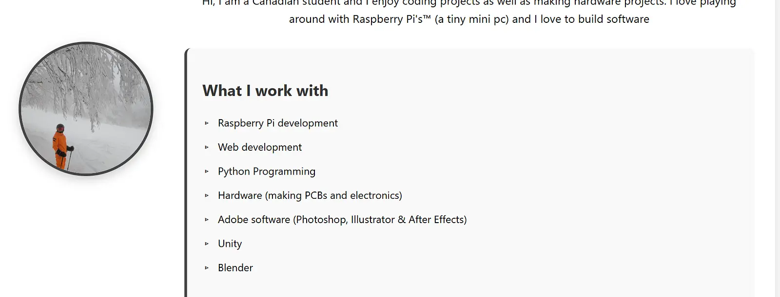Click the intro line starting around with Raspberry
Image resolution: width=780 pixels, height=297 pixels.
click(x=469, y=19)
